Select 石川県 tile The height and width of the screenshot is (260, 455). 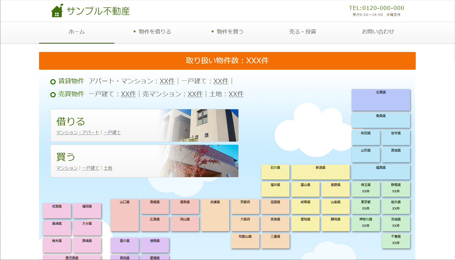coord(275,172)
